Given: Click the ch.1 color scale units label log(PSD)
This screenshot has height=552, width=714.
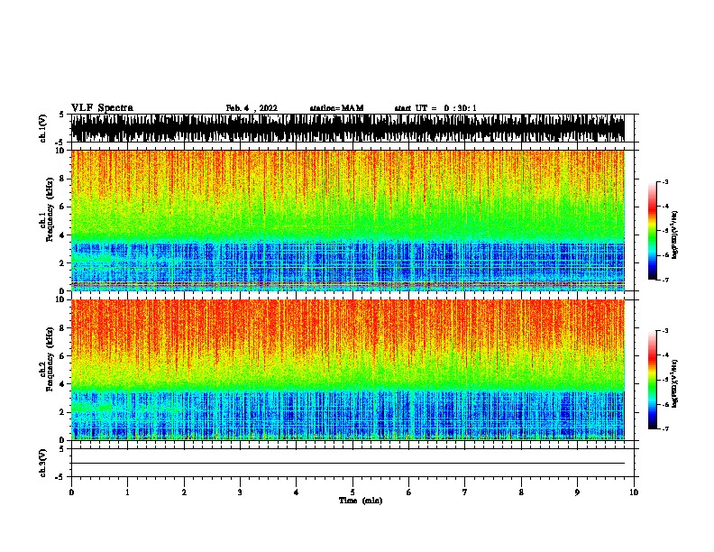Looking at the screenshot, I should click(674, 235).
